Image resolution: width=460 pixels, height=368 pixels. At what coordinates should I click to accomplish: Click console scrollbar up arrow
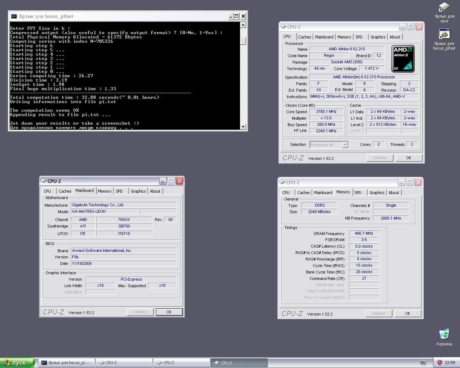pos(243,25)
